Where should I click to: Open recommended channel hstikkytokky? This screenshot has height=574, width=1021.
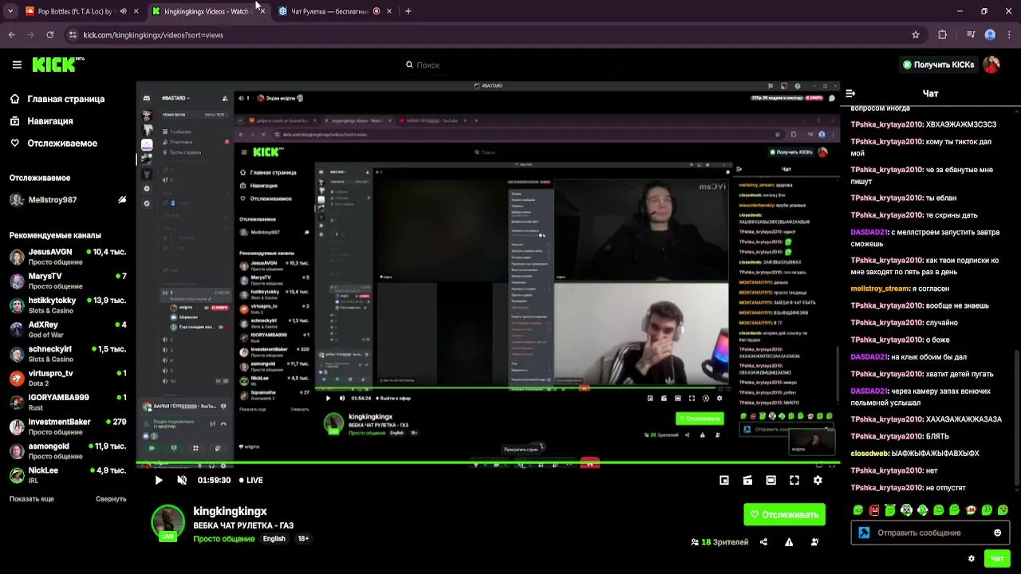pos(68,305)
